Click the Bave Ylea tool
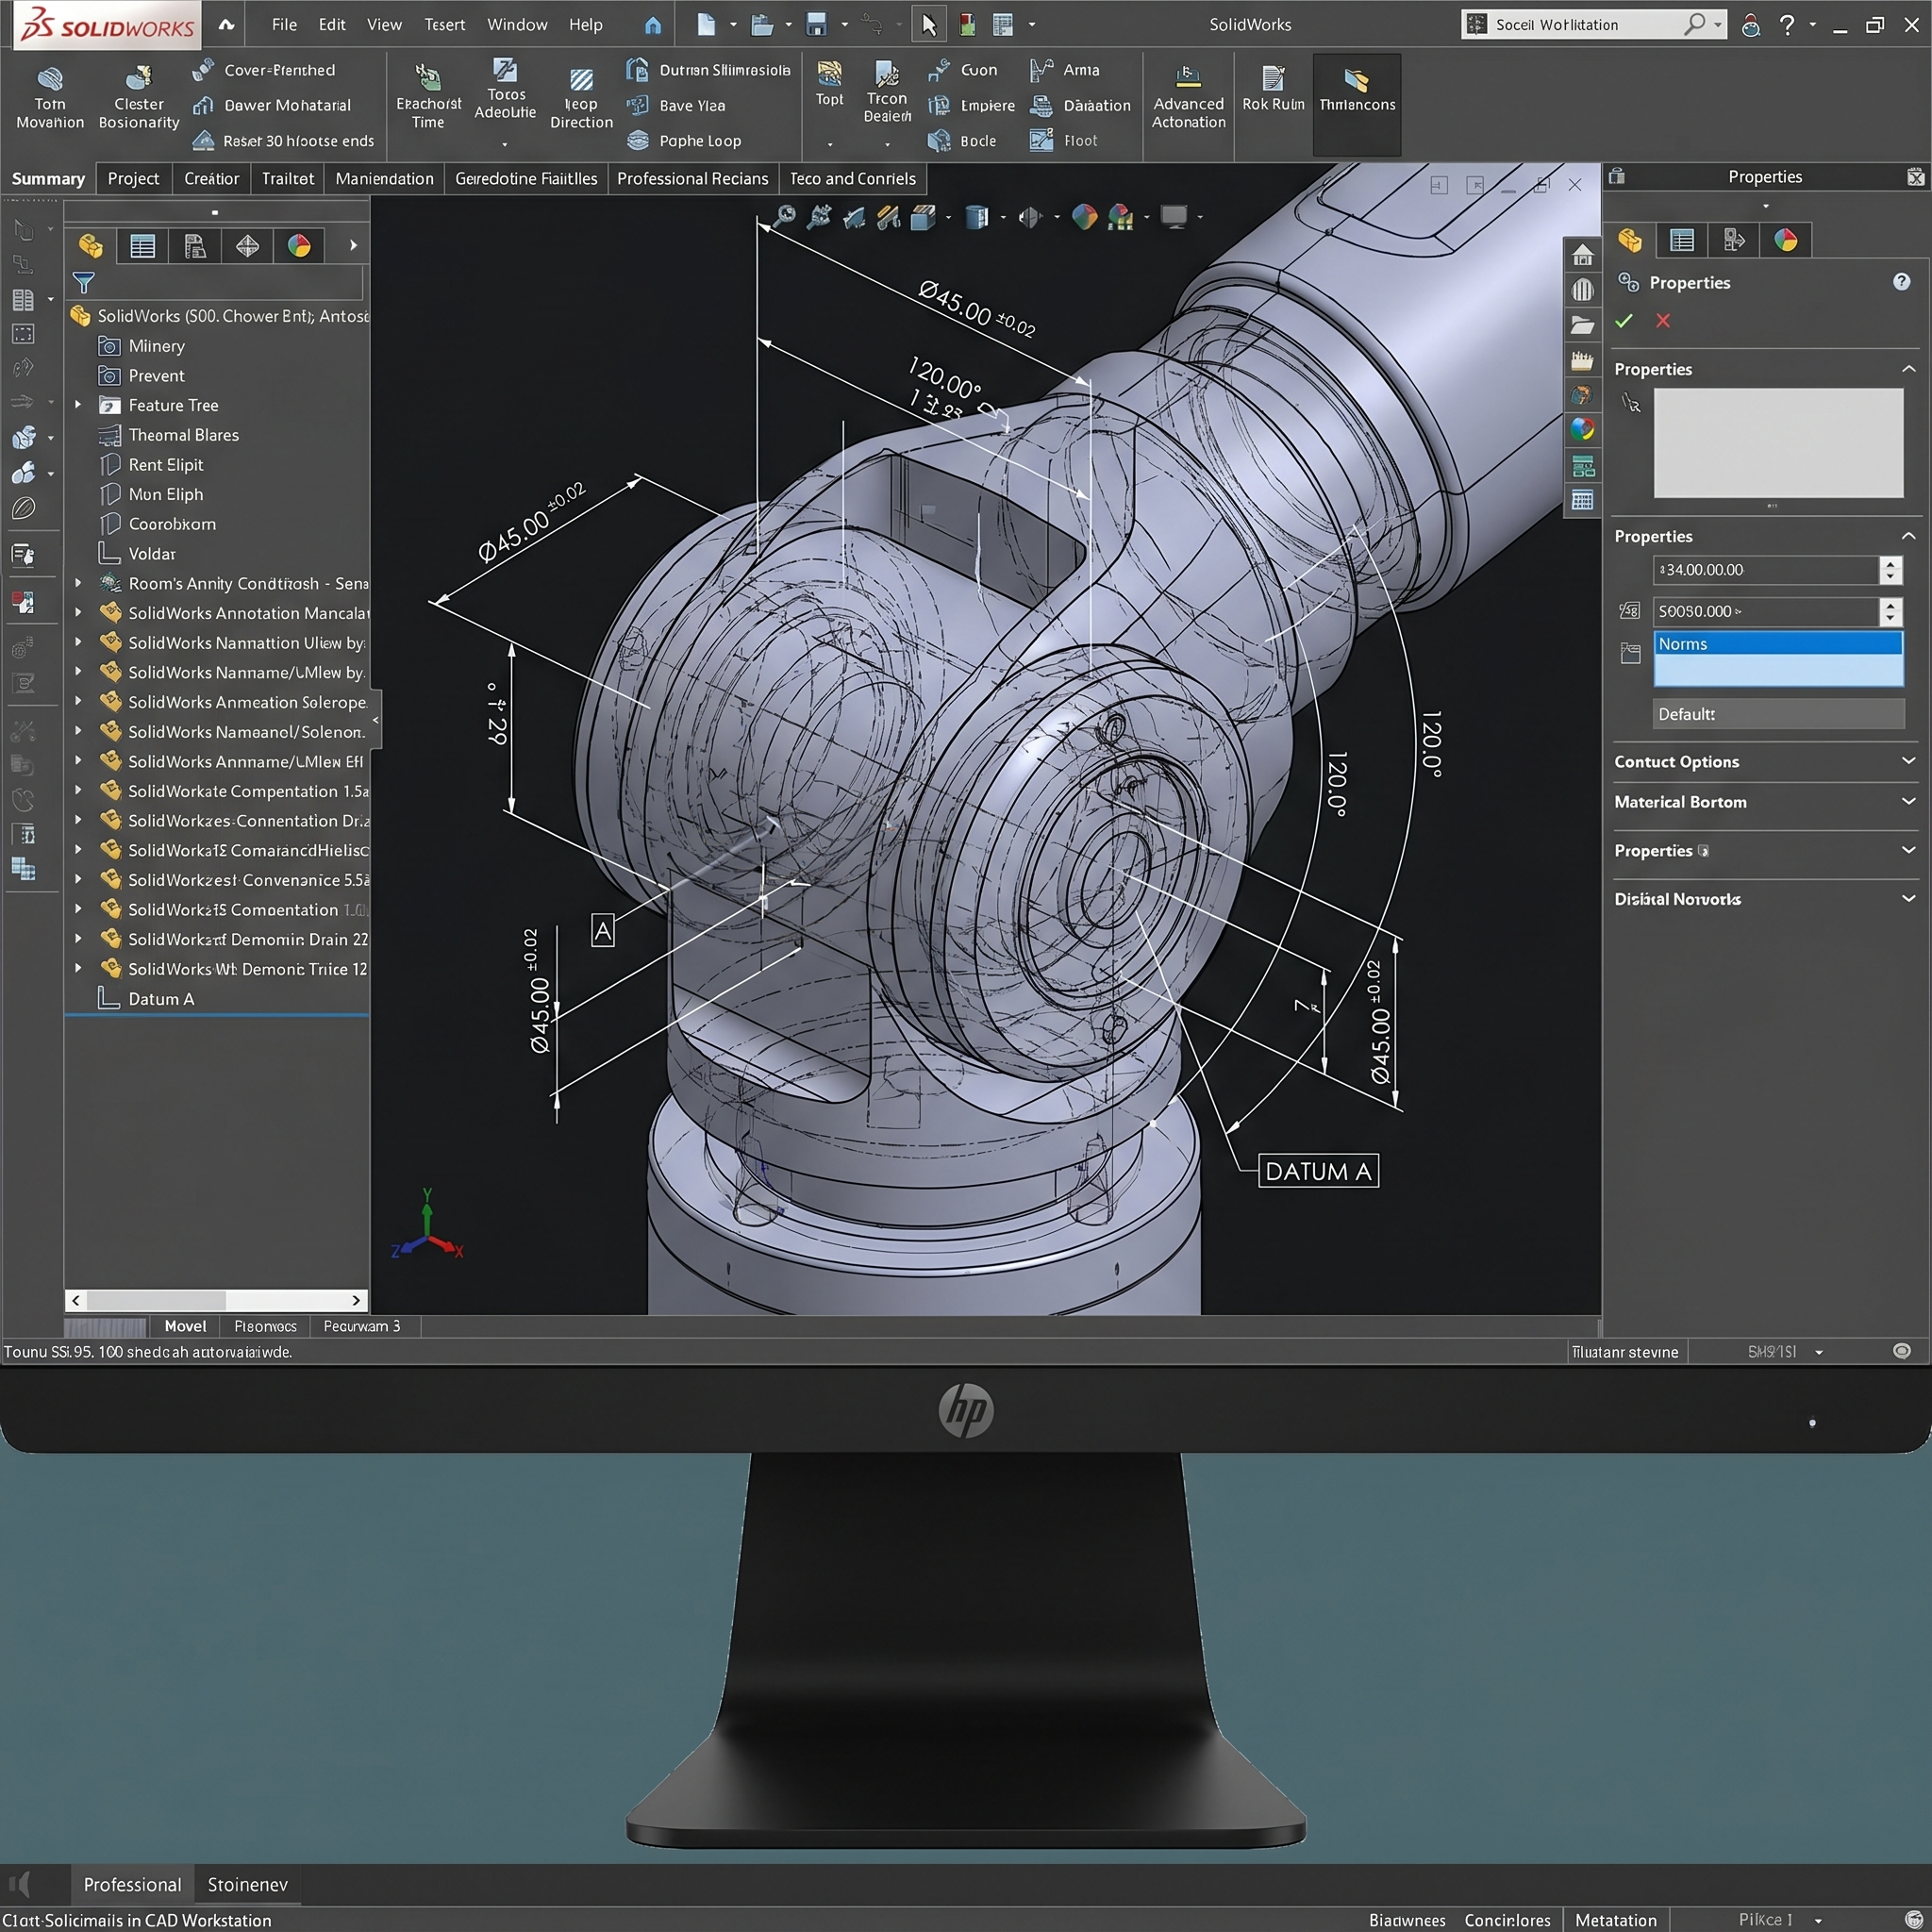This screenshot has height=1932, width=1932. (x=677, y=105)
